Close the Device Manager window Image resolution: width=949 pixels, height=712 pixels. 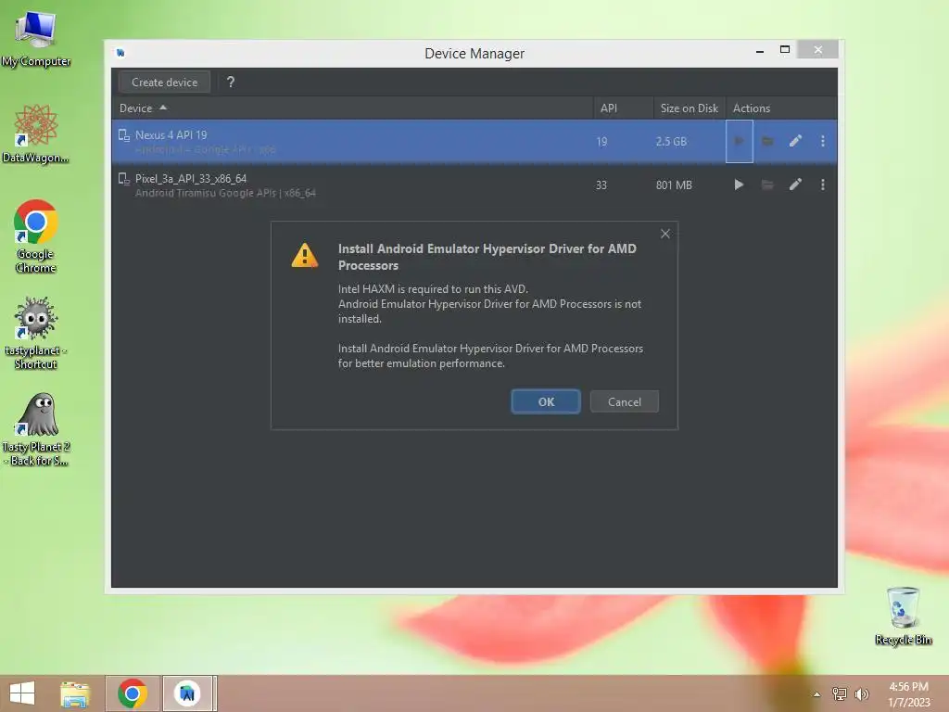(x=817, y=50)
